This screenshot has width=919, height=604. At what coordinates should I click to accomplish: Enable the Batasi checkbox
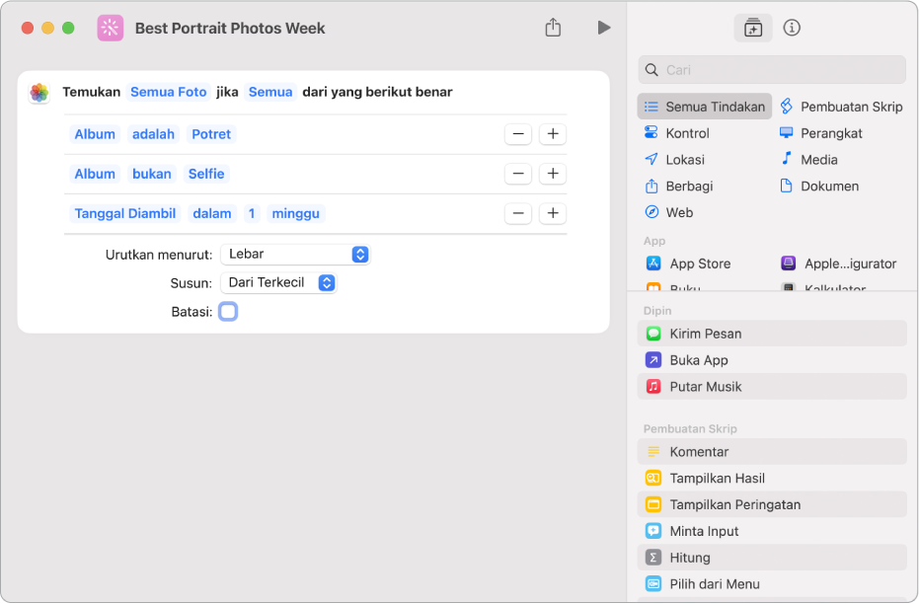(228, 312)
